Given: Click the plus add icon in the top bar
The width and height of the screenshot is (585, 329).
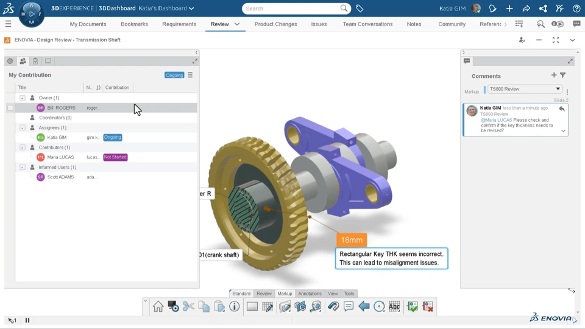Looking at the screenshot, I should pos(509,8).
